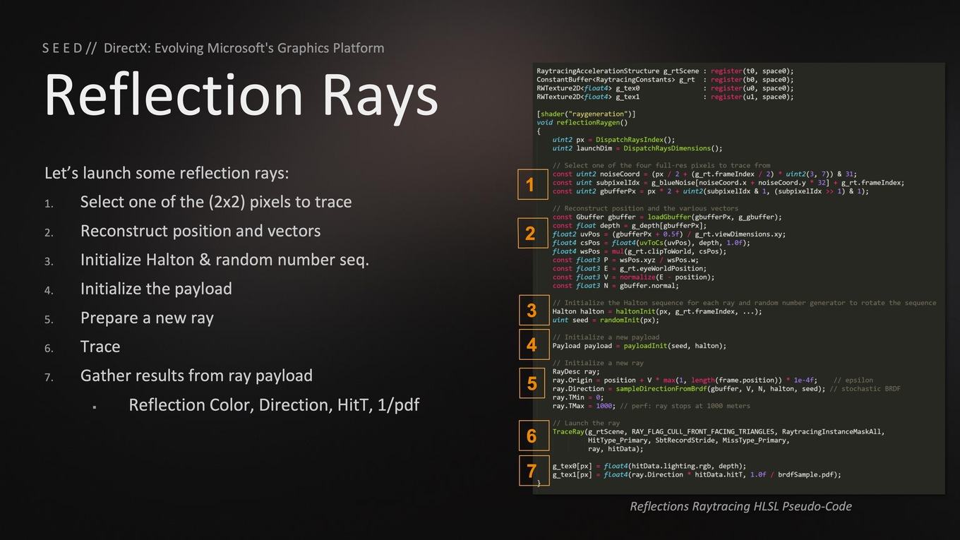The height and width of the screenshot is (540, 960).
Task: Click the "HitType_Primary, SbtRecordStride, MissType_Primary" line
Action: tap(689, 440)
